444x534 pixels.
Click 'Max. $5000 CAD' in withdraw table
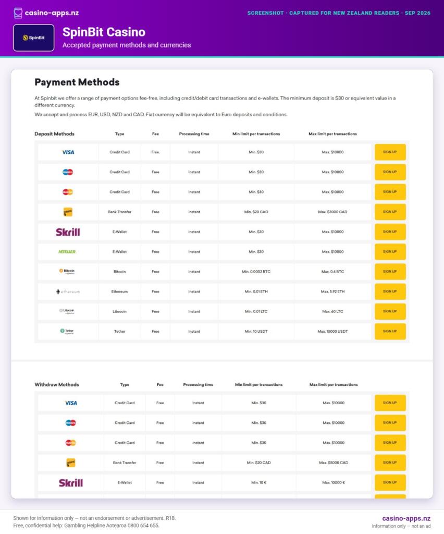[334, 463]
